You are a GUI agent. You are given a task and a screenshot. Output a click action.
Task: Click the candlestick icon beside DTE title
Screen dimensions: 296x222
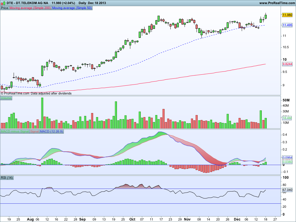[x=3, y=3]
